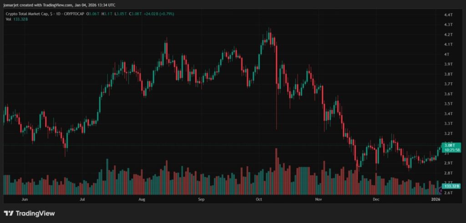Click the 4T label on the price scale

tap(446, 55)
